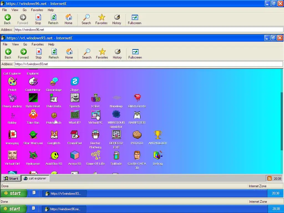Click History in the windows93 browser toolbar

(117, 54)
